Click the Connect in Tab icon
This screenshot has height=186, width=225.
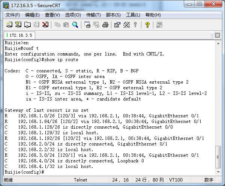27,25
